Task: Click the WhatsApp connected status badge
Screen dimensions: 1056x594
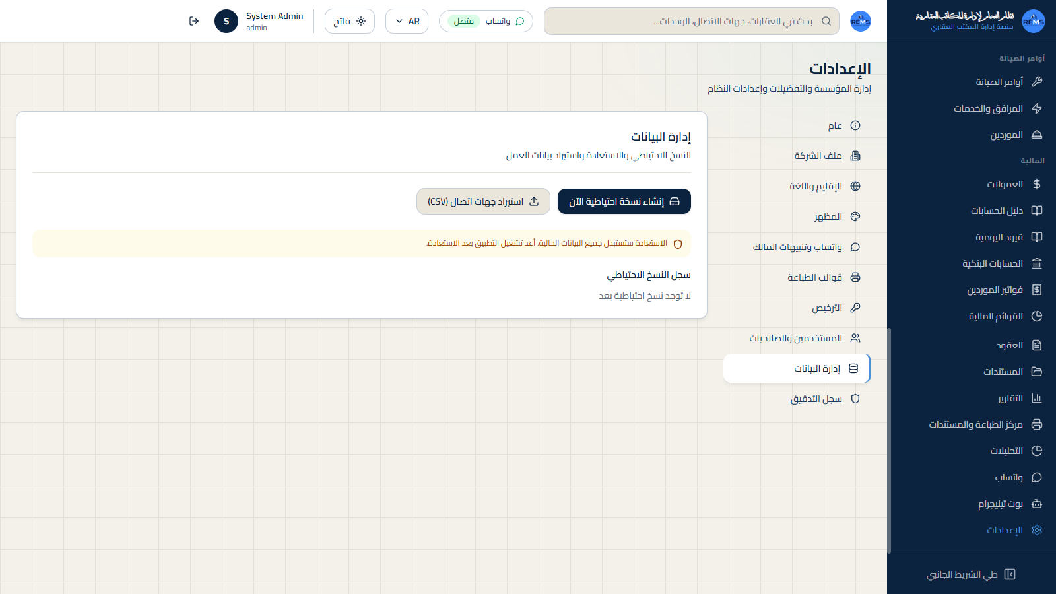Action: point(486,21)
